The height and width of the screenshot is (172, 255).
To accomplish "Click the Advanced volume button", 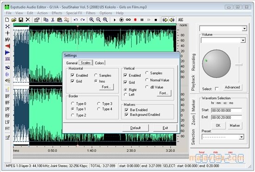I will [x=232, y=87].
